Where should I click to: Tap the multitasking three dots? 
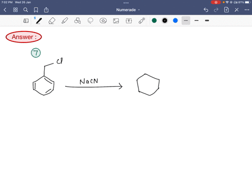126,3
